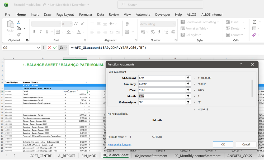Select the Format Painter icon
Viewport: 264px width, 160px height.
click(19, 34)
